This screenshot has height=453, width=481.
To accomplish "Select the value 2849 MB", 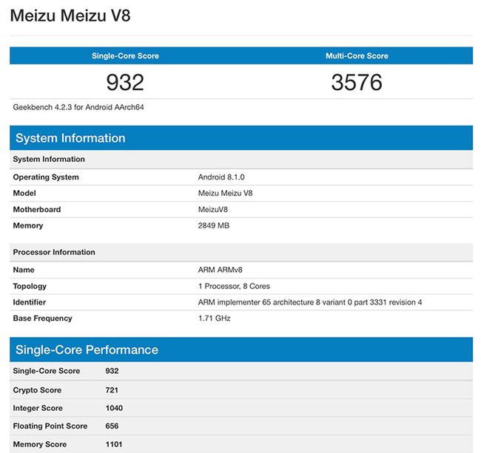I will click(214, 225).
